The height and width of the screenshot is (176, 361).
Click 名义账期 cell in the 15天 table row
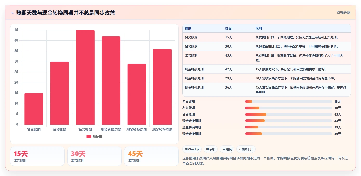click(191, 37)
